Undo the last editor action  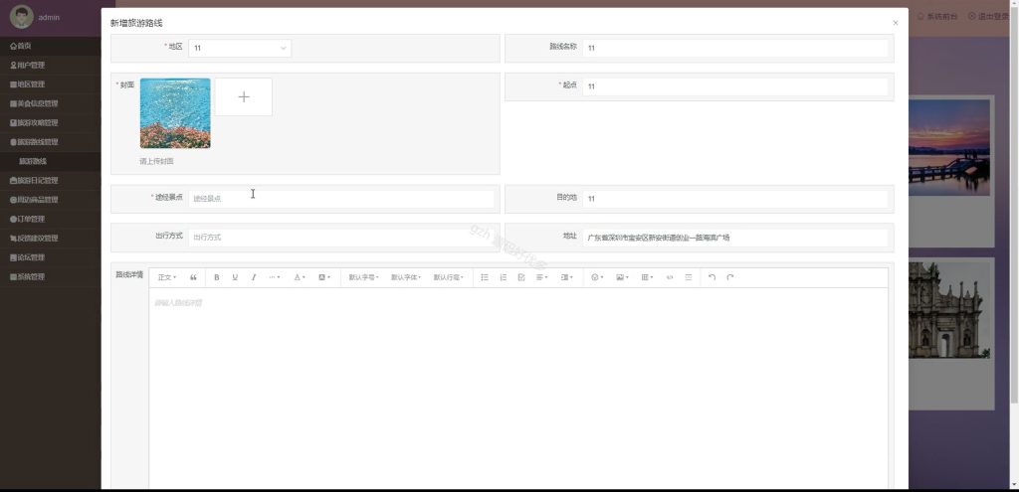pyautogui.click(x=712, y=277)
